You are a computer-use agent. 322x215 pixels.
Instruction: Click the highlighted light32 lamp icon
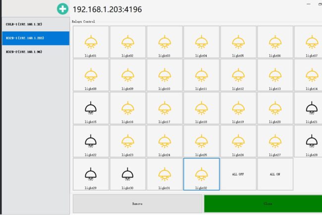click(x=201, y=173)
